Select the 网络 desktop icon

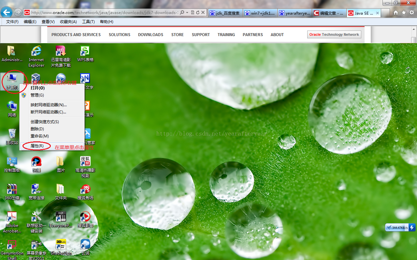pyautogui.click(x=12, y=109)
